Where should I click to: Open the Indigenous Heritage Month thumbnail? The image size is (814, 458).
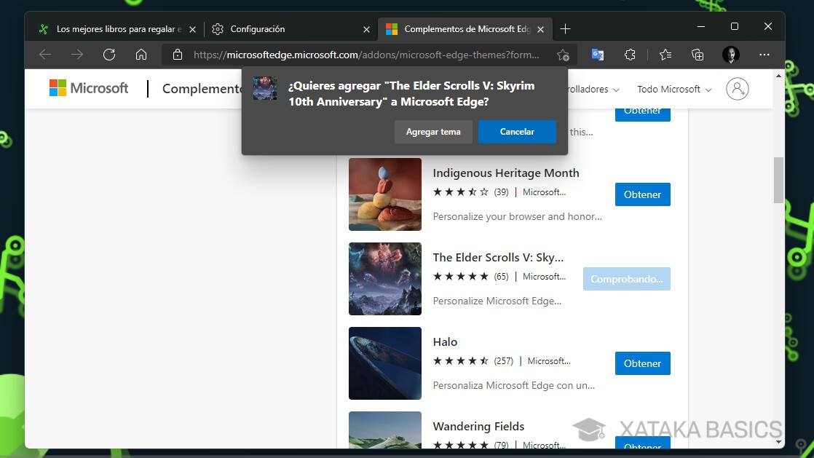[384, 194]
